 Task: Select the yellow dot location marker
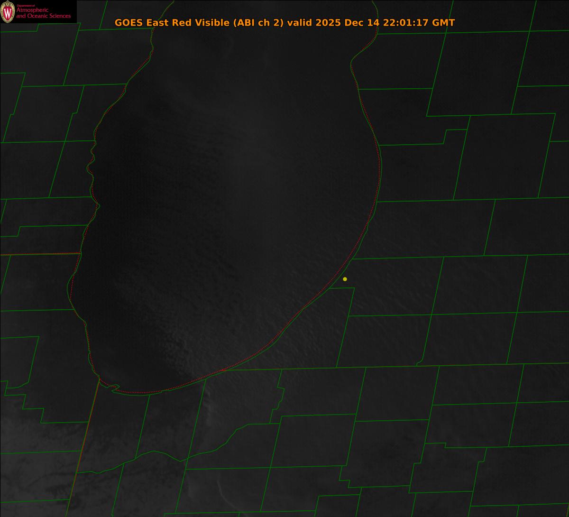click(x=345, y=279)
